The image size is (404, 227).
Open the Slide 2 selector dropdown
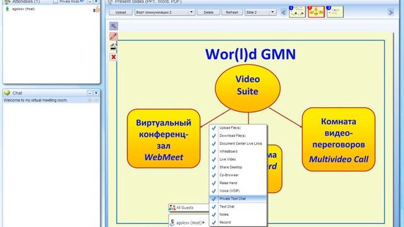tap(272, 12)
